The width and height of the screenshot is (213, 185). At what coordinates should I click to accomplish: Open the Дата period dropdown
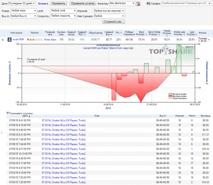click(x=22, y=4)
